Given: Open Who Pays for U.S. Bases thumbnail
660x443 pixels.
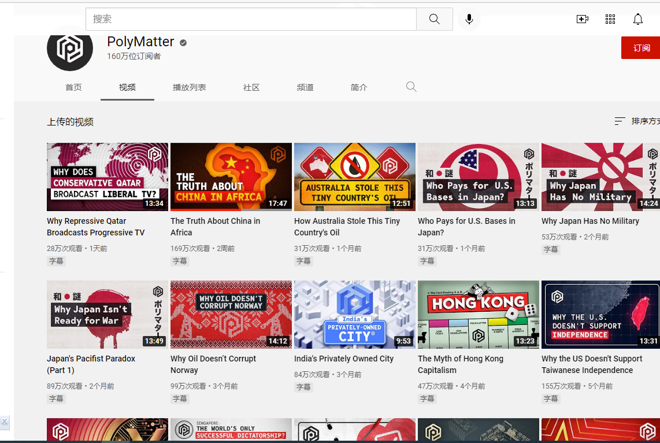Looking at the screenshot, I should click(479, 177).
